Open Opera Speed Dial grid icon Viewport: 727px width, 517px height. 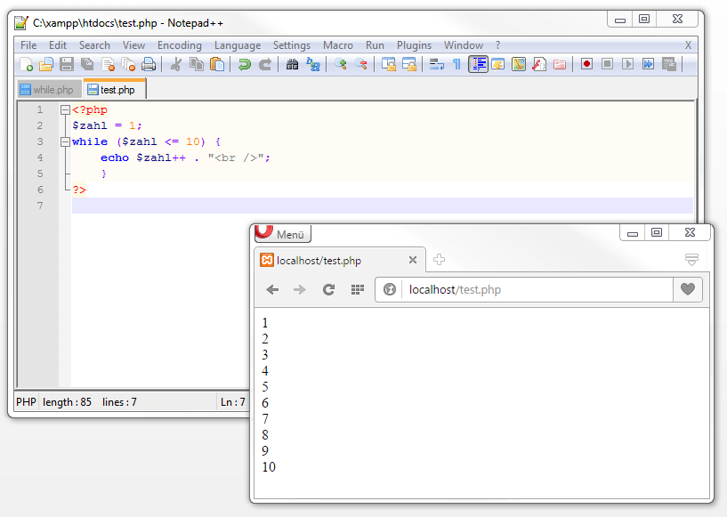[358, 290]
